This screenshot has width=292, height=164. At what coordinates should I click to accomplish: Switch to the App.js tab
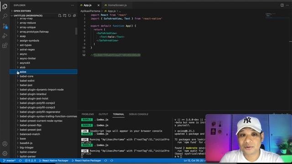87,5
